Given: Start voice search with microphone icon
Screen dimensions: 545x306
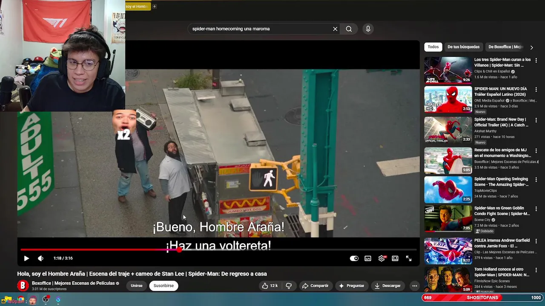Looking at the screenshot, I should tap(368, 29).
